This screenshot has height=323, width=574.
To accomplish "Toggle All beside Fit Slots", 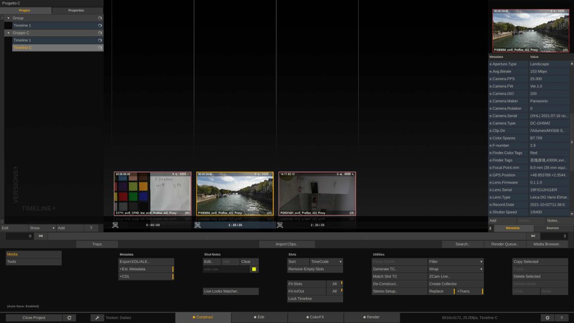I will [x=335, y=284].
